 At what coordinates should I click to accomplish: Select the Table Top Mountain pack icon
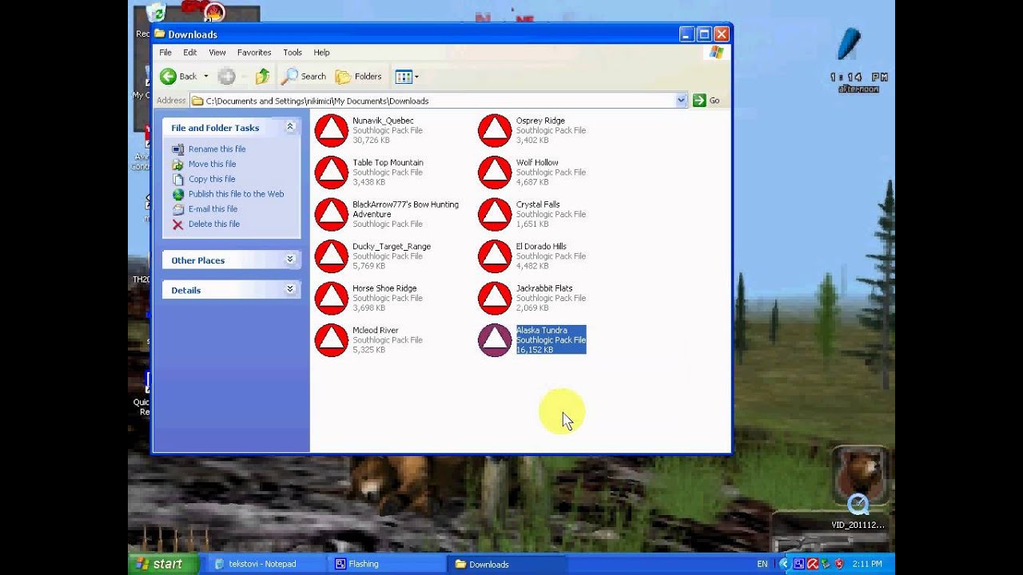click(x=331, y=172)
